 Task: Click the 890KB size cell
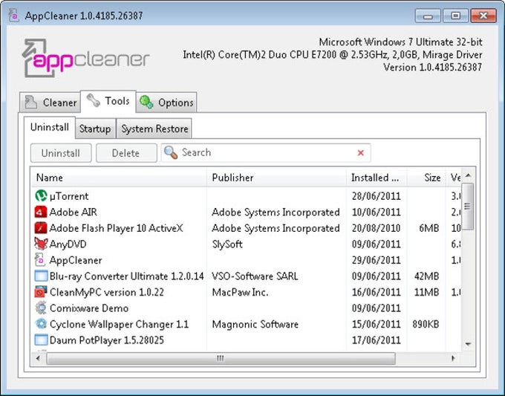click(426, 324)
